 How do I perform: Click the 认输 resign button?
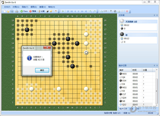pos(41,11)
